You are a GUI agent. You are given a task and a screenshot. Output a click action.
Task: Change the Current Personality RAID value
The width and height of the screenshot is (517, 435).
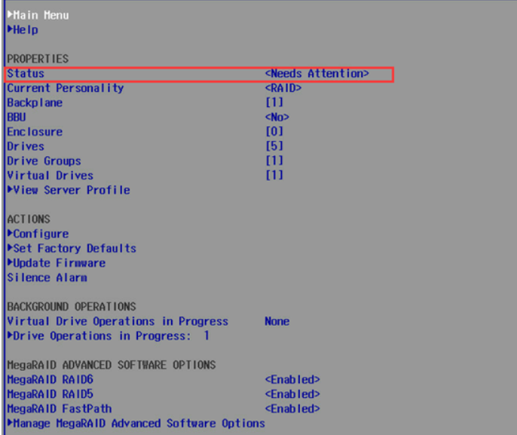pyautogui.click(x=283, y=88)
